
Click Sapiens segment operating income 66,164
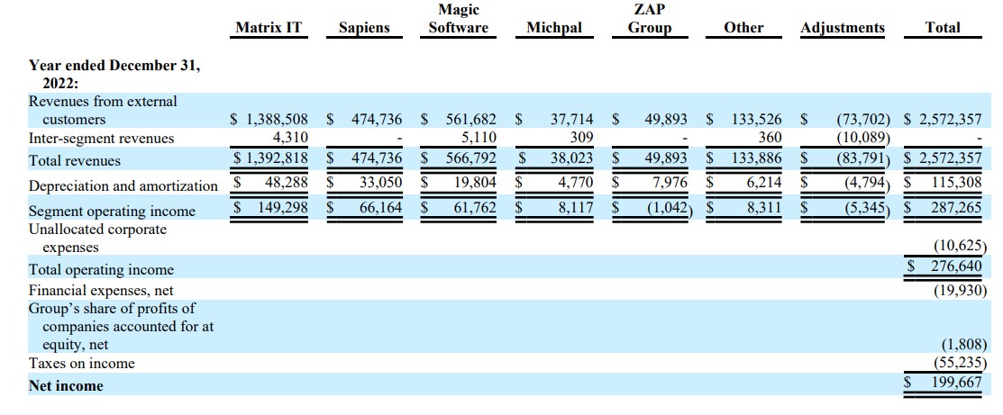click(381, 207)
